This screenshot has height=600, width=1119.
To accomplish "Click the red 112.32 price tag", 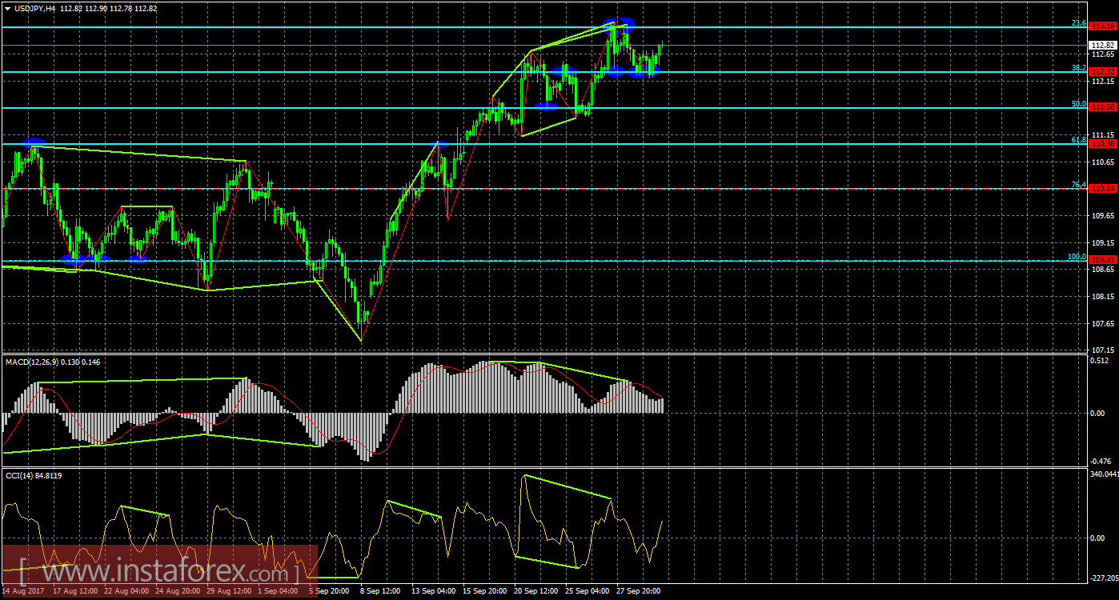I will [1104, 71].
